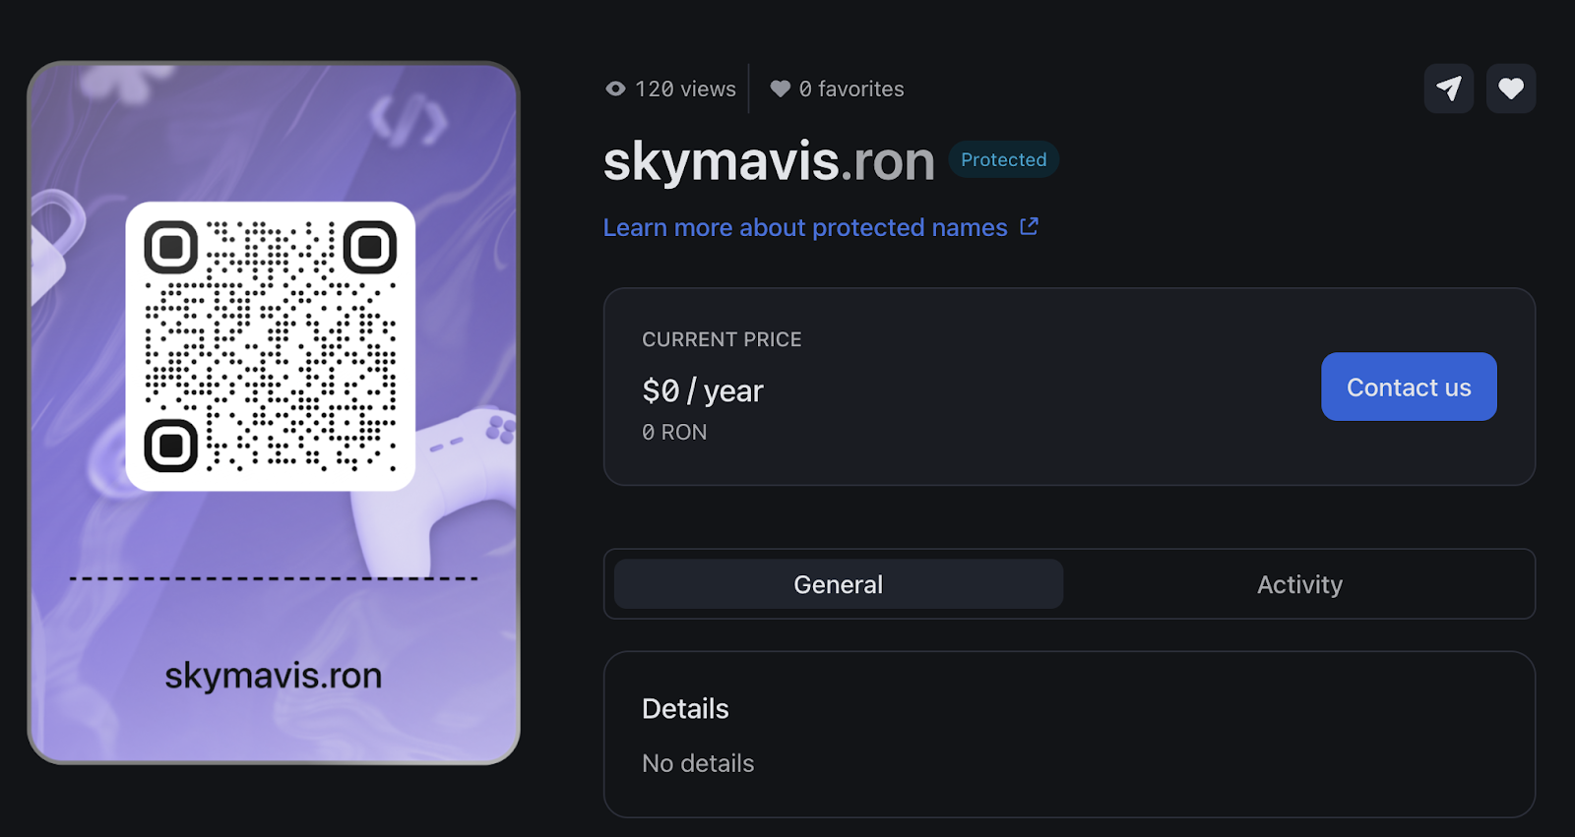This screenshot has height=837, width=1575.
Task: Click the skymavis.ron label on the card
Action: (273, 676)
